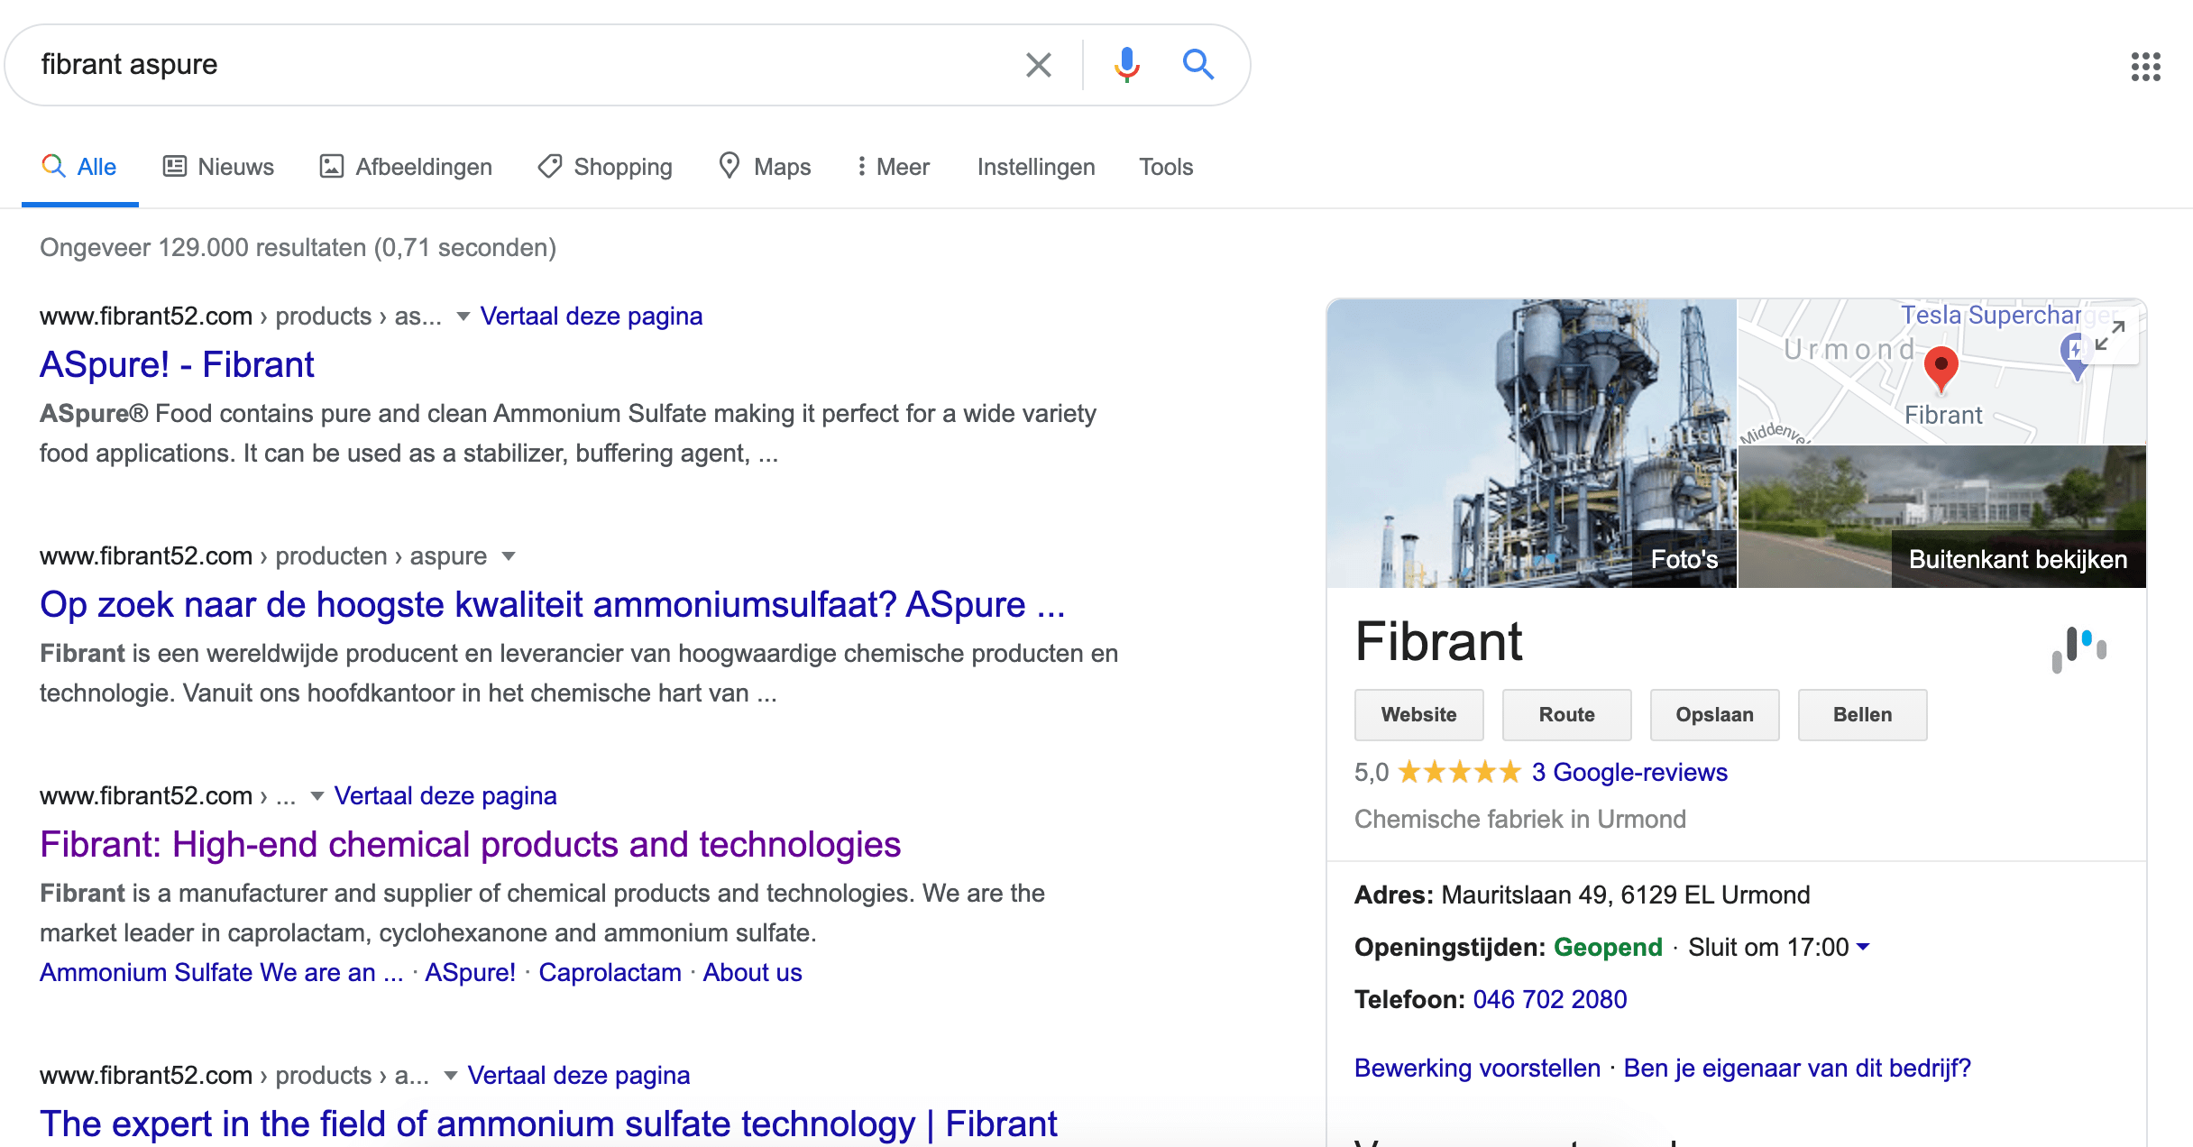Open the Google apps grid icon
Viewport: 2193px width, 1147px height.
(2145, 66)
